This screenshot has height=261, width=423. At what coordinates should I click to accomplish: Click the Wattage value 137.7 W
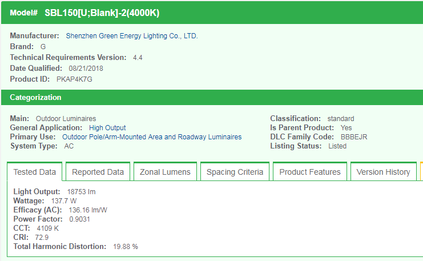pos(63,201)
